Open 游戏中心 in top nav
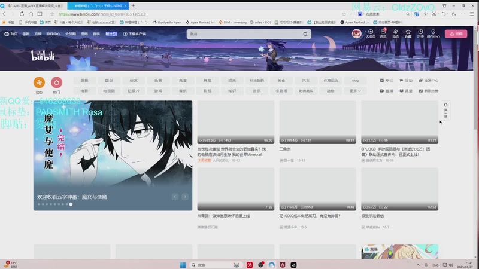The image size is (479, 269). pos(53,34)
